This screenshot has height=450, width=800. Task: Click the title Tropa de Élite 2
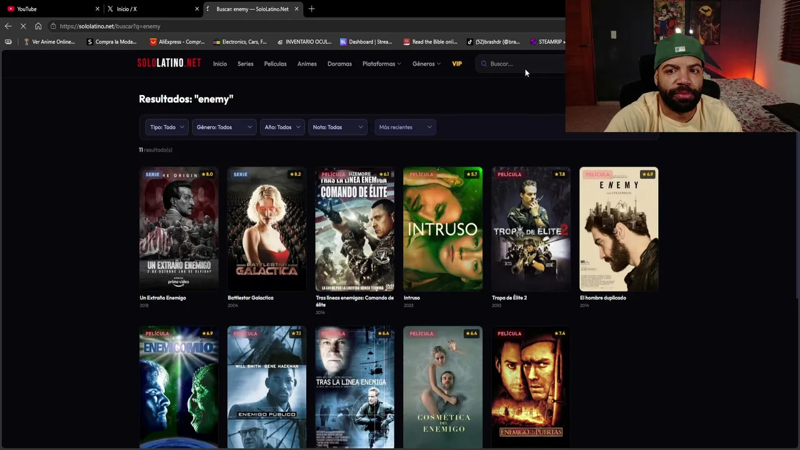pos(509,298)
